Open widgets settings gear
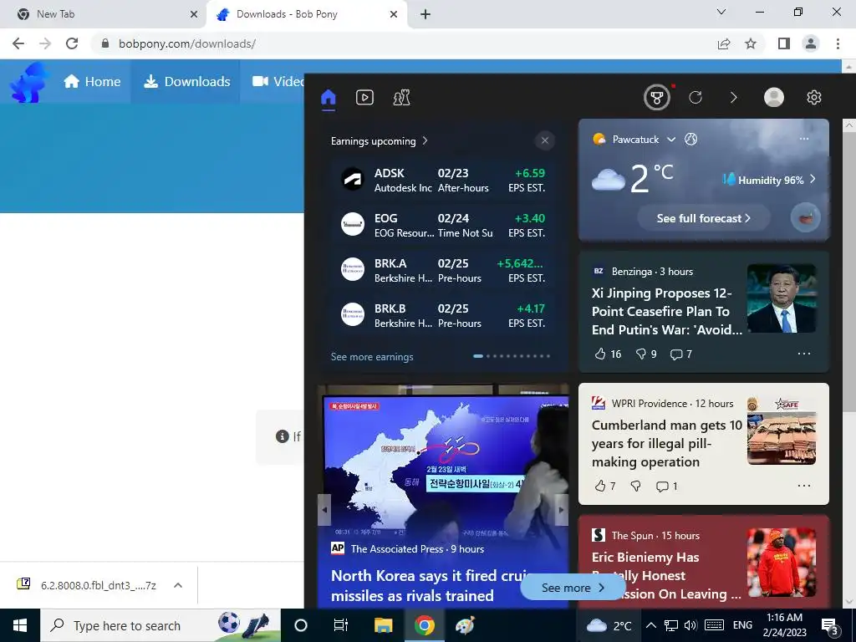This screenshot has height=642, width=856. [814, 98]
